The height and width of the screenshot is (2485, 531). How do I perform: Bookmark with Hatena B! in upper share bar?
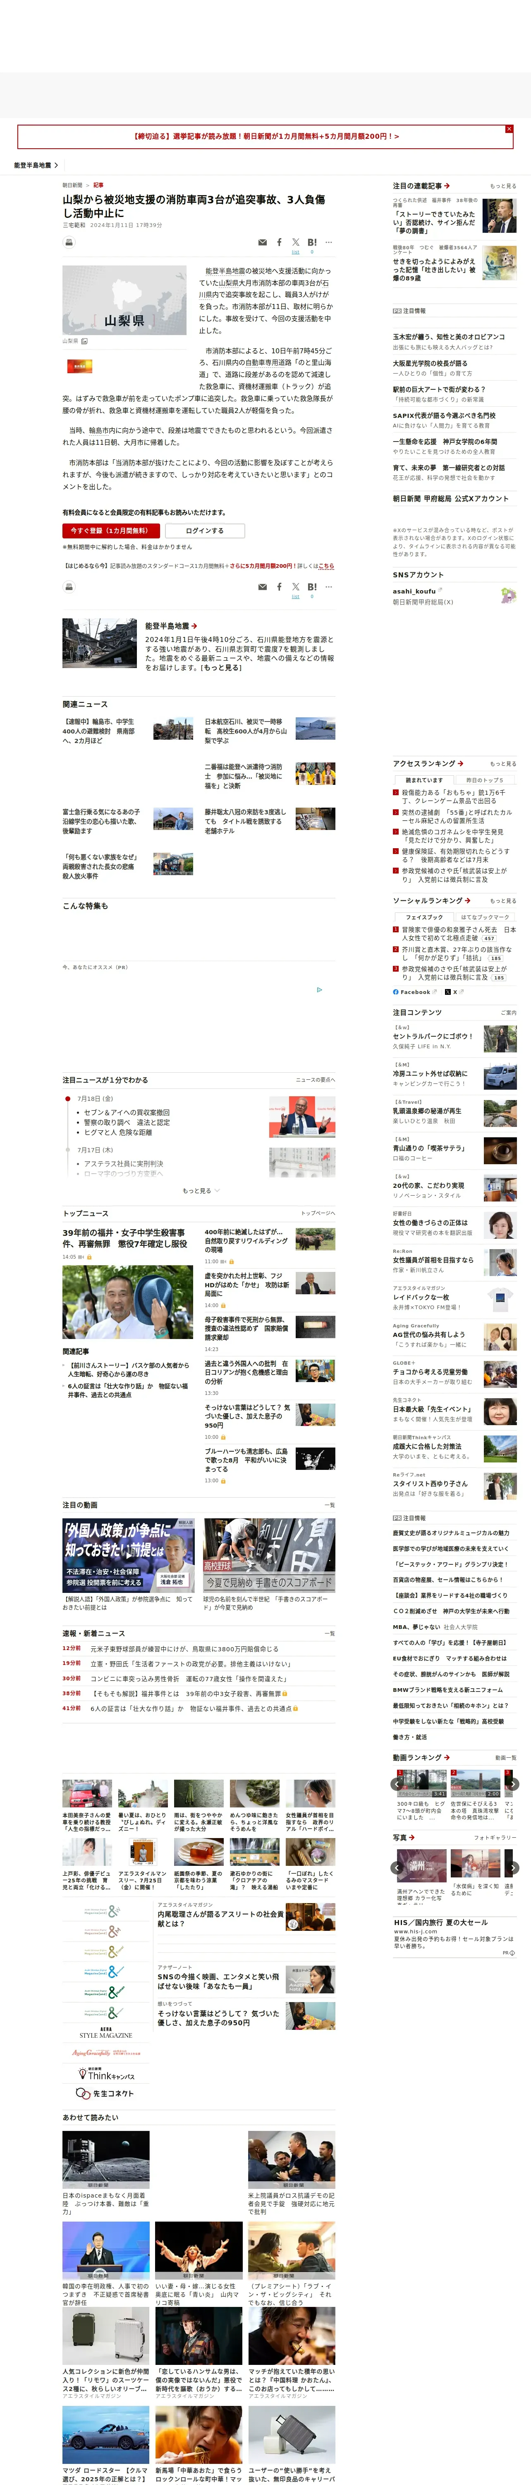[311, 242]
